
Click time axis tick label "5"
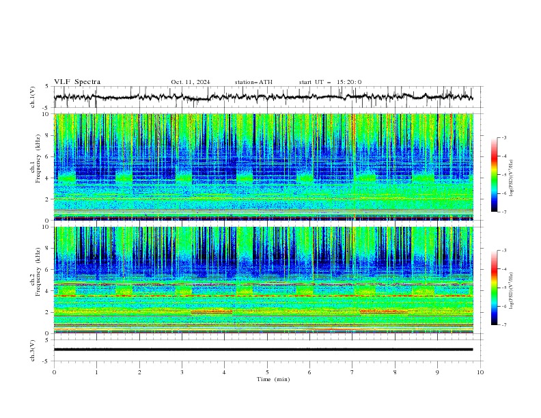[x=267, y=372]
